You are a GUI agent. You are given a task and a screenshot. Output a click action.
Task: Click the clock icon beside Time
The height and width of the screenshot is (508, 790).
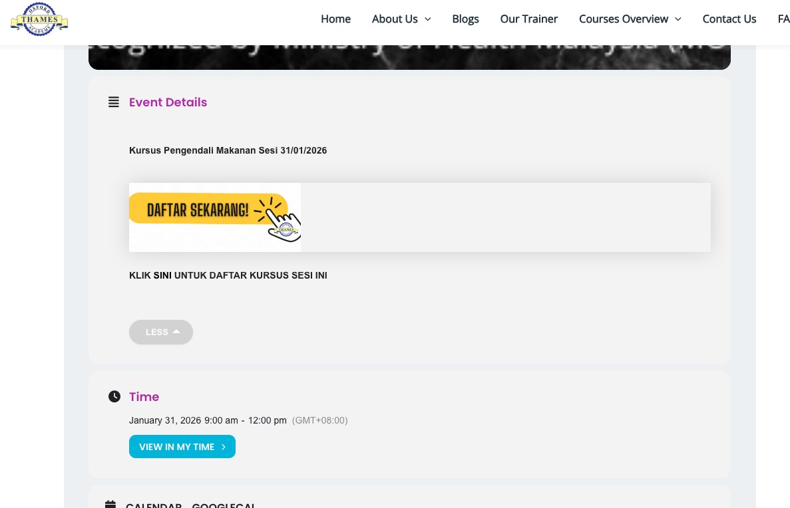pos(114,397)
